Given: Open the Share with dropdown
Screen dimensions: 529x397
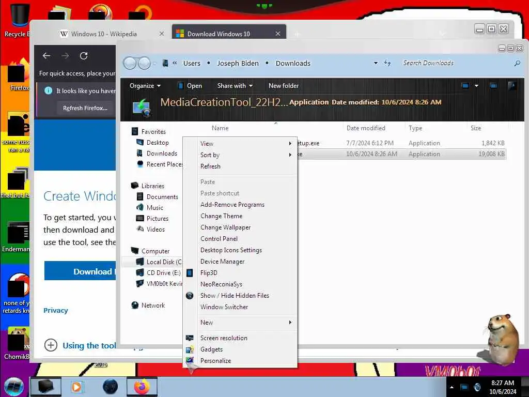Looking at the screenshot, I should [x=235, y=86].
